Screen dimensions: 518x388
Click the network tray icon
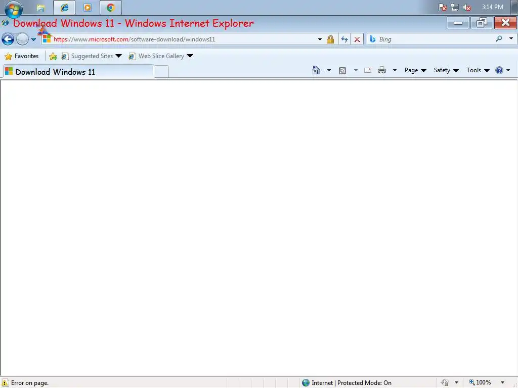click(455, 7)
